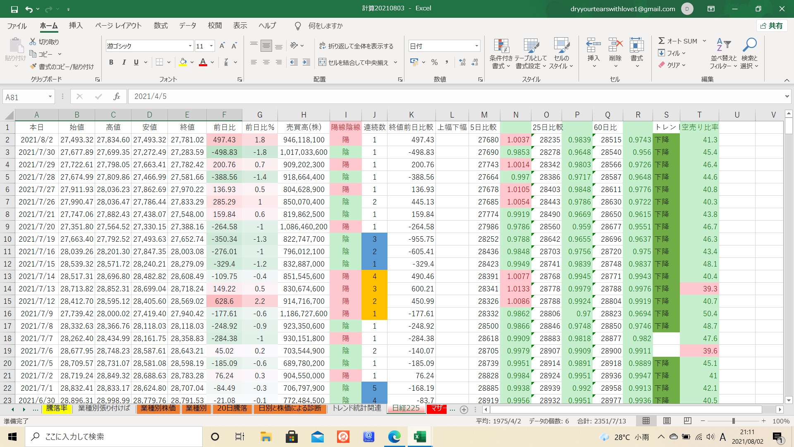794x447 pixels.
Task: Open Microsoft Edge from the taskbar
Action: click(x=394, y=437)
